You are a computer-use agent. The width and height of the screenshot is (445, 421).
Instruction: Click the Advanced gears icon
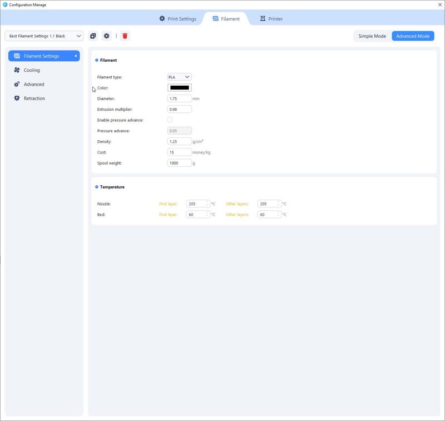pyautogui.click(x=17, y=85)
